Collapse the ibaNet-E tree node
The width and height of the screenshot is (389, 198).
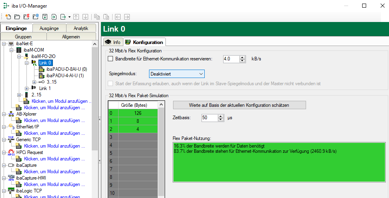tap(4, 44)
